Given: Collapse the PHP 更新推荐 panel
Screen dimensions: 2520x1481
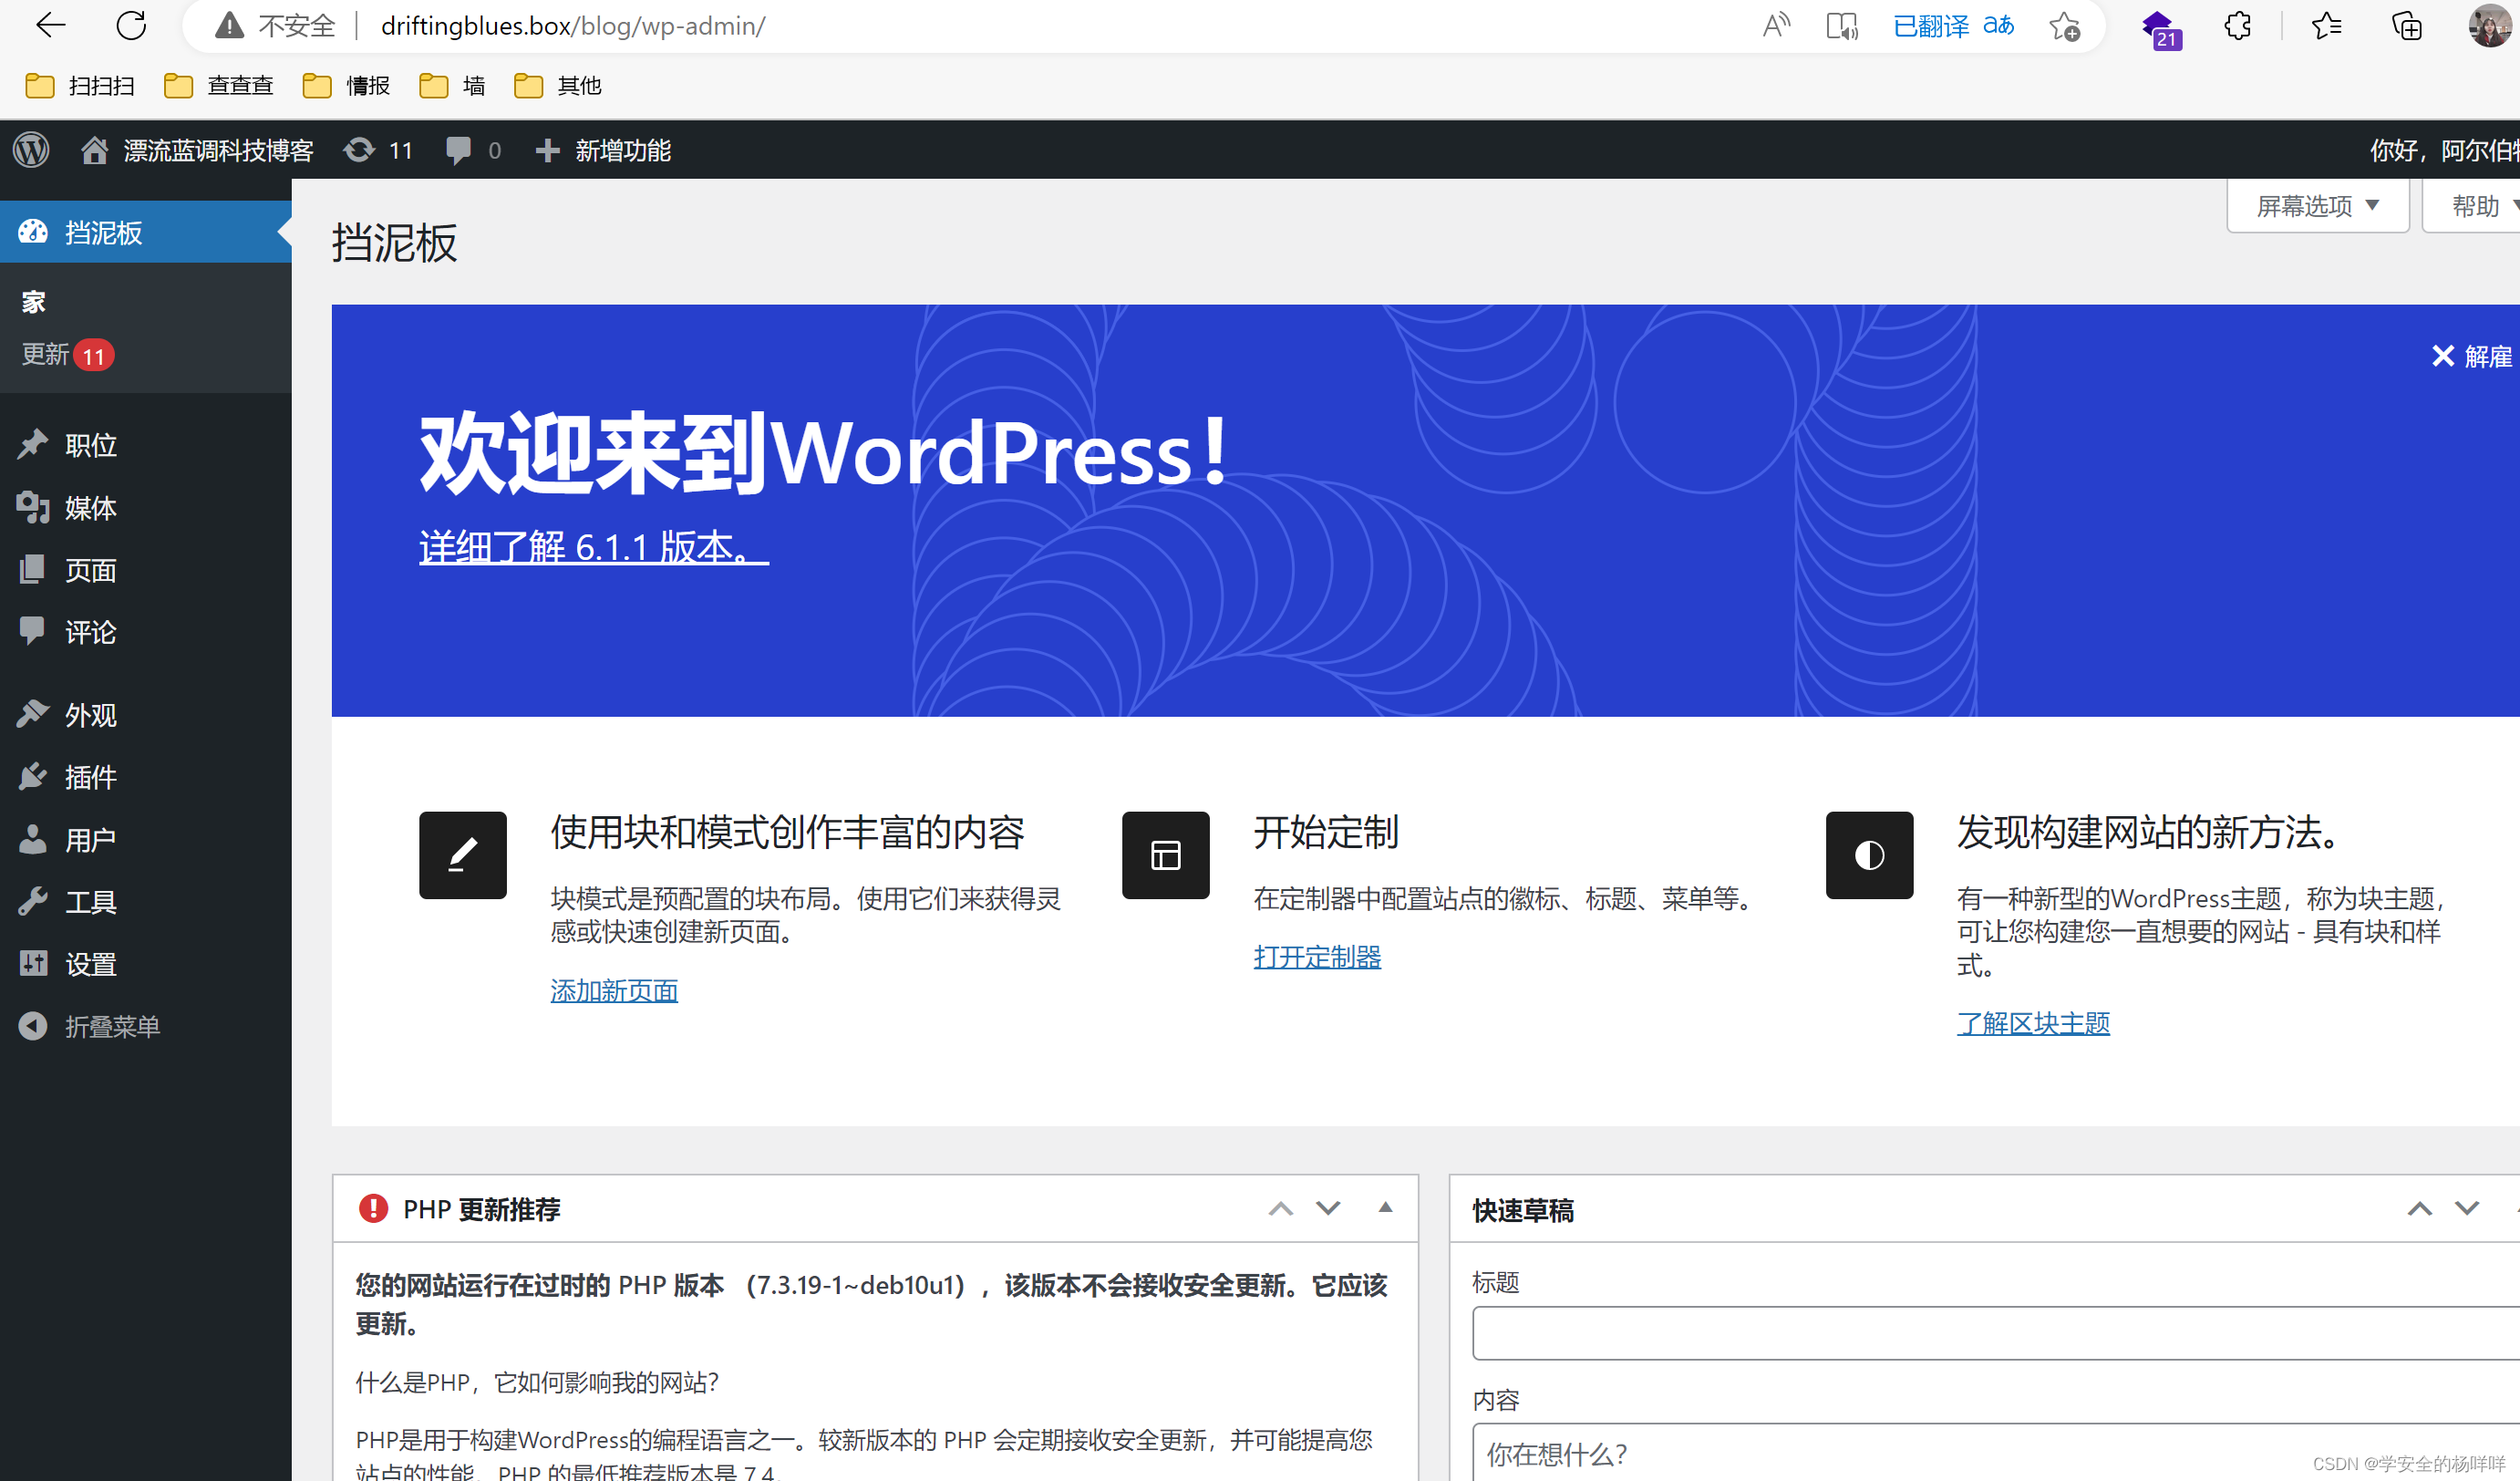Looking at the screenshot, I should pos(1385,1208).
